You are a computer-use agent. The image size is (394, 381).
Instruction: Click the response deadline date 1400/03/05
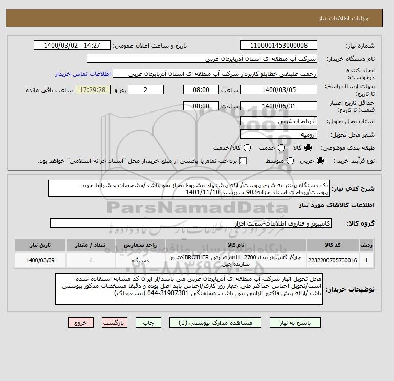(x=279, y=89)
